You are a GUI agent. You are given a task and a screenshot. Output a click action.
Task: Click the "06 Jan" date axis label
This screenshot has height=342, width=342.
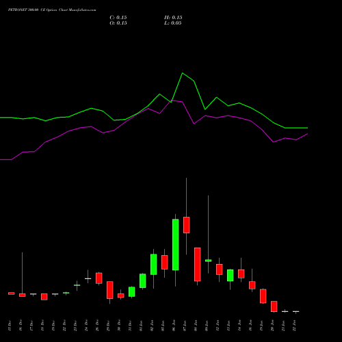[x=174, y=326]
